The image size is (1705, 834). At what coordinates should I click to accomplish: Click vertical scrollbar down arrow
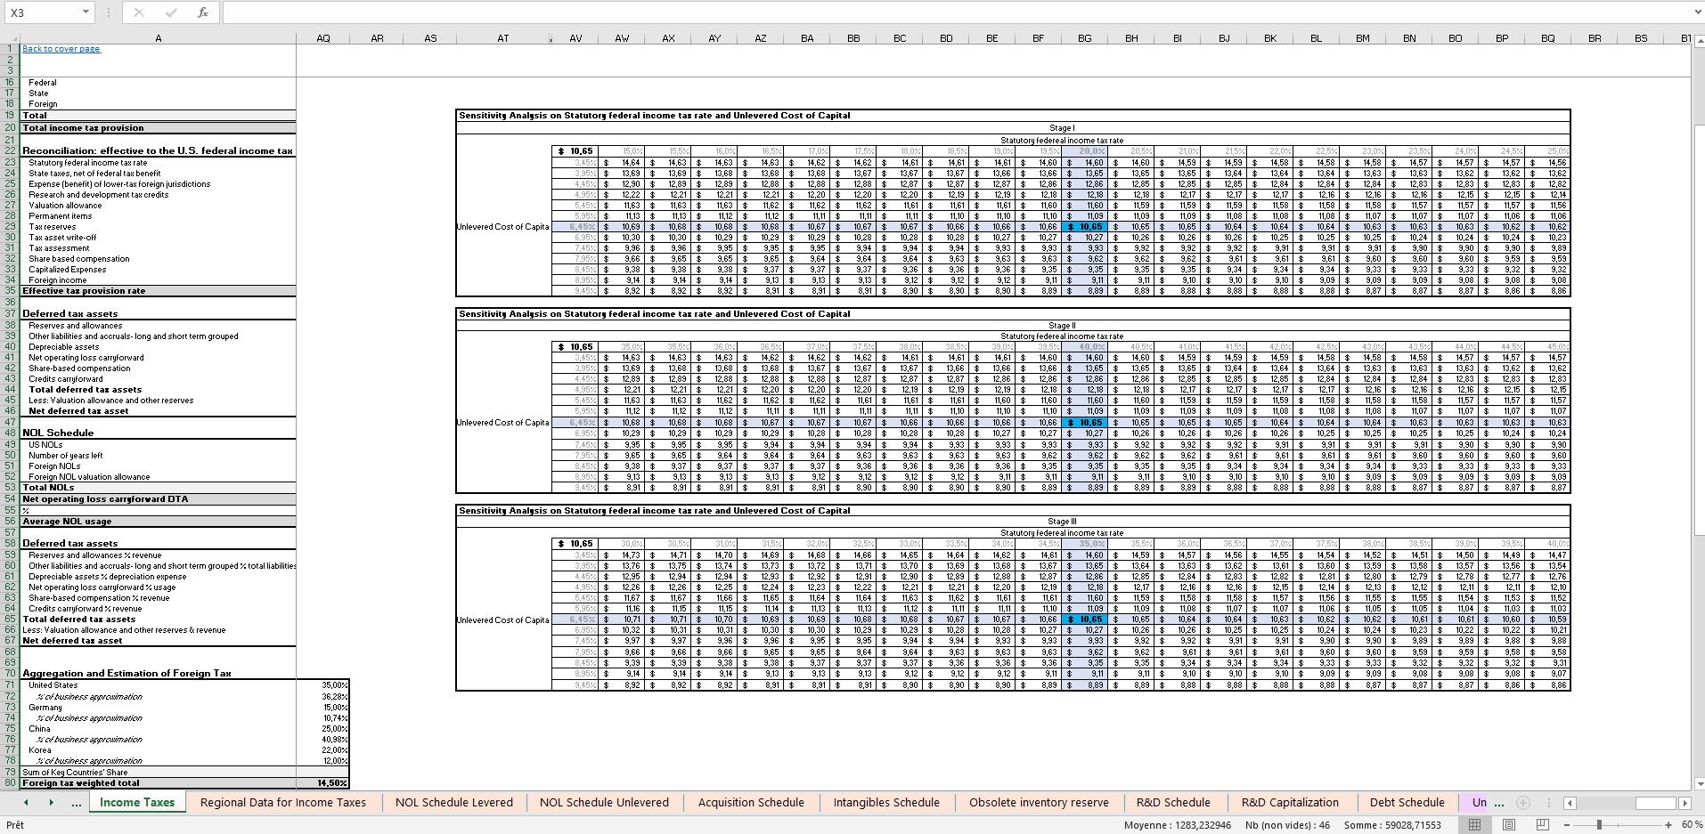[x=1698, y=784]
